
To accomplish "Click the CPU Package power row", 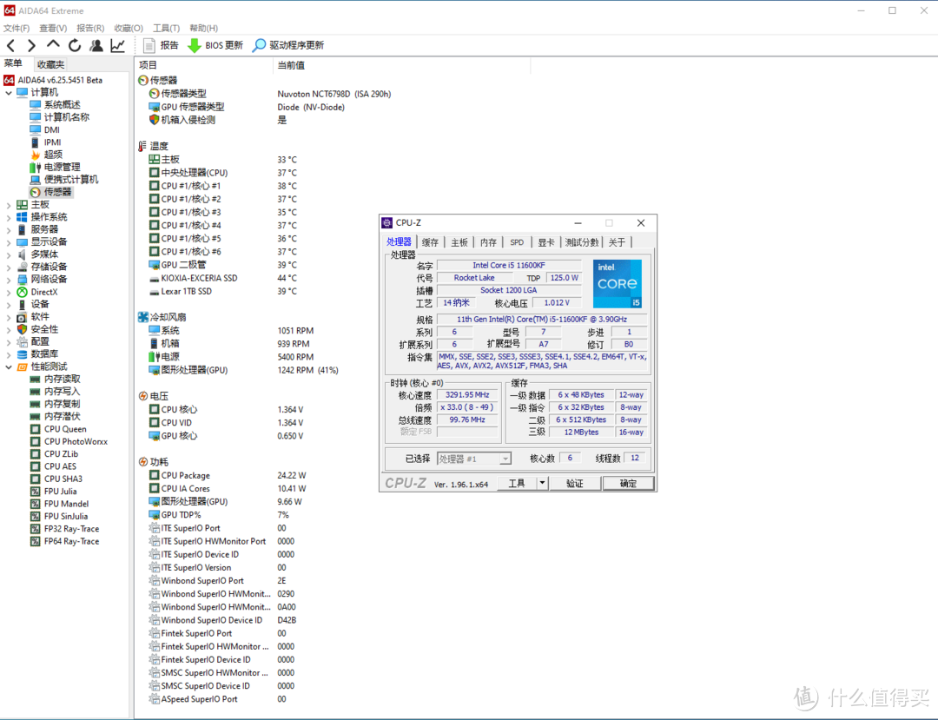I will tap(228, 475).
